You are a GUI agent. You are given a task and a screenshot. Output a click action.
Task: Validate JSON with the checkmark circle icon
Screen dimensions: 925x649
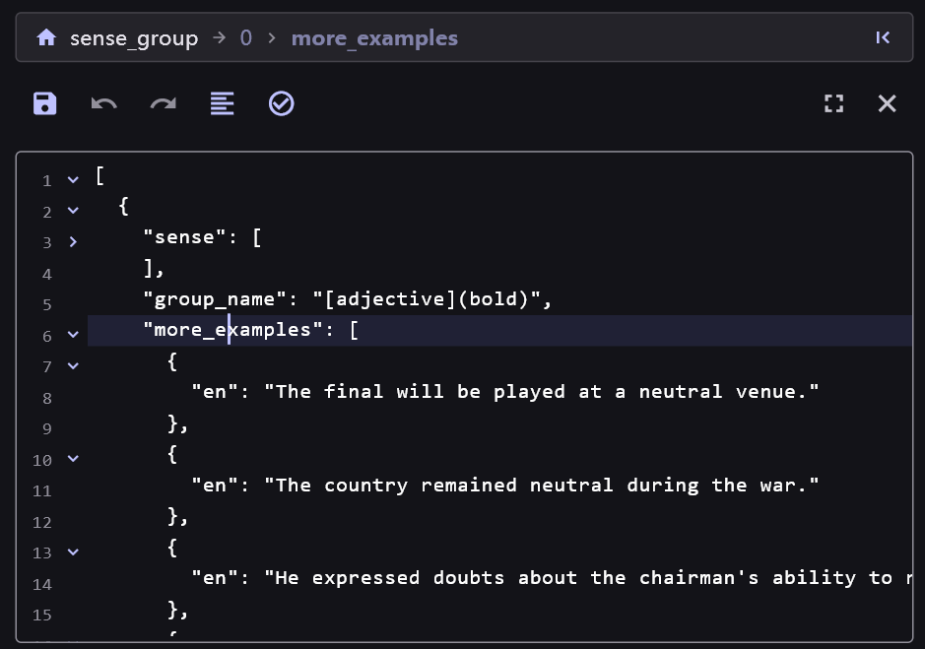tap(282, 103)
